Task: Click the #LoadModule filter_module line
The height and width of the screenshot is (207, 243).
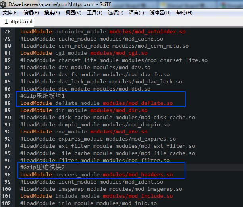Action: click(x=95, y=160)
